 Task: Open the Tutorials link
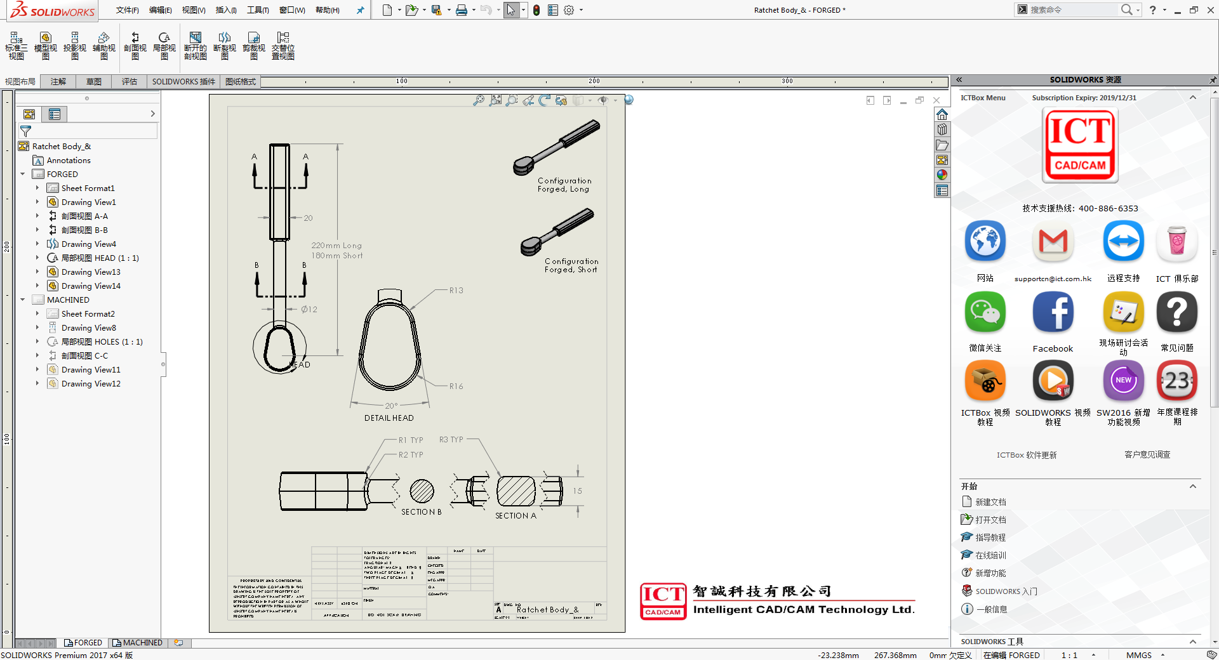click(990, 538)
